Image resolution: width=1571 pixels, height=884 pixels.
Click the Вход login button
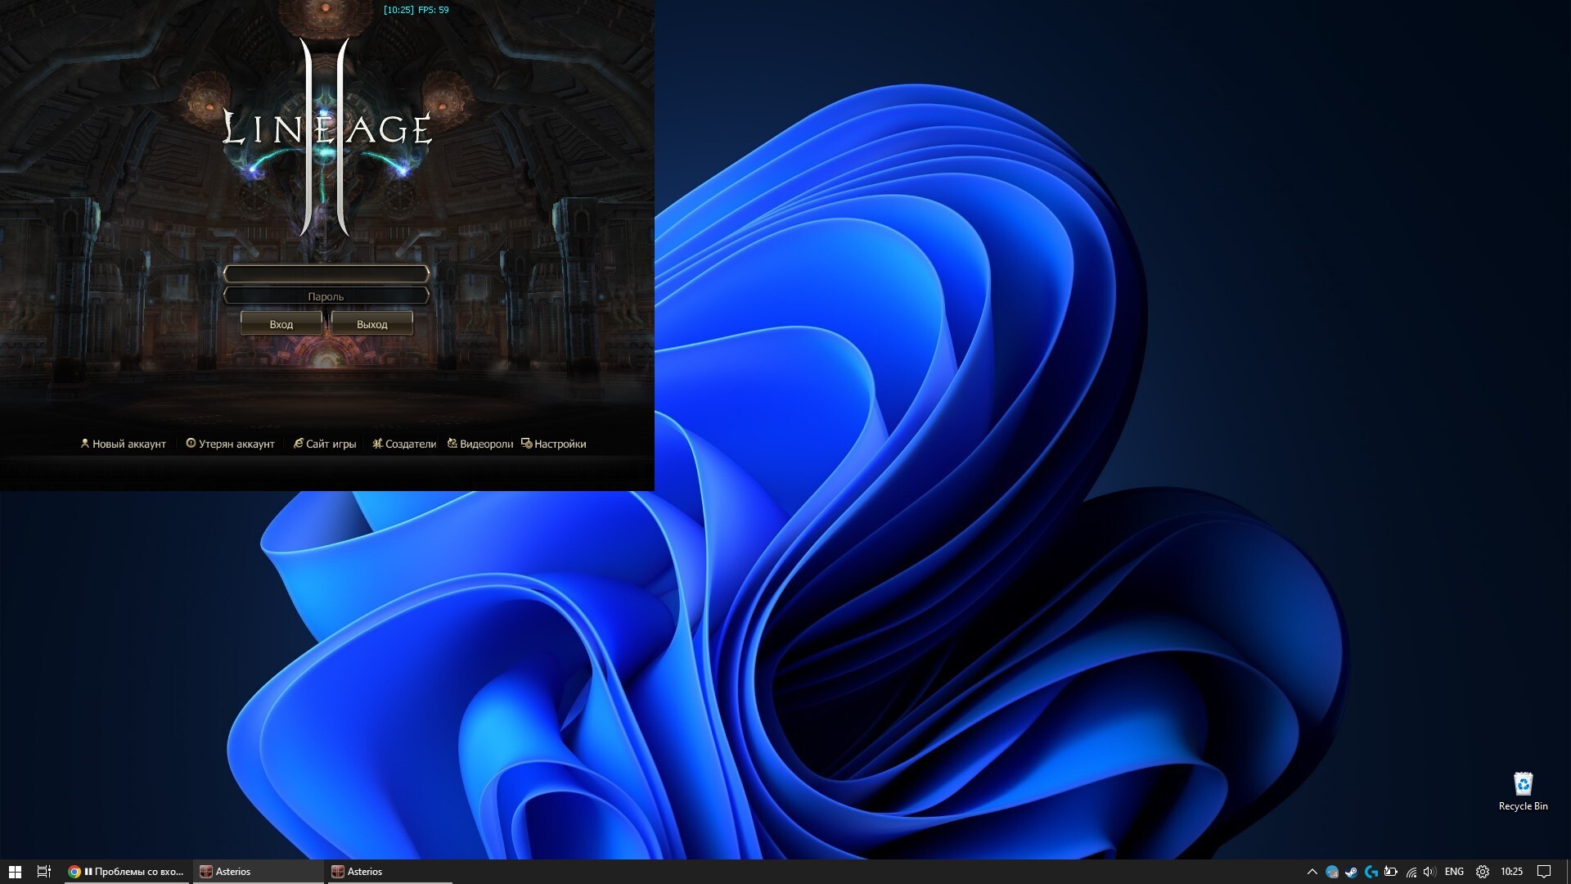tap(281, 324)
